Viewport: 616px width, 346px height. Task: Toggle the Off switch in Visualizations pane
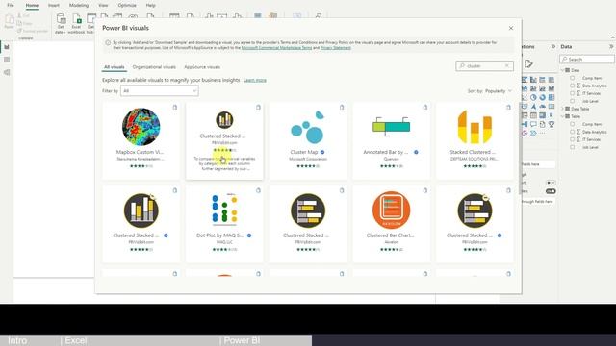[551, 183]
